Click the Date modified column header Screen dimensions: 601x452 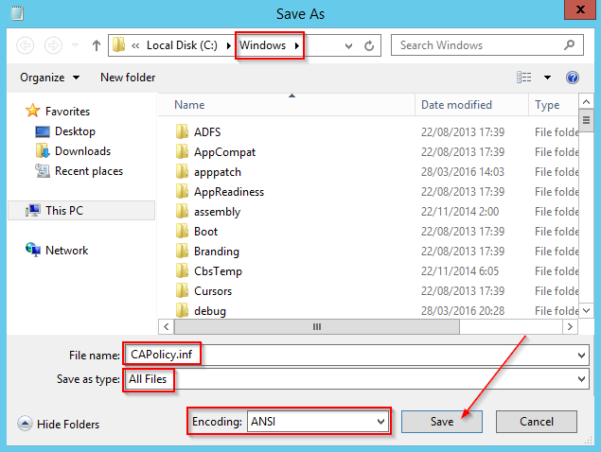coord(457,105)
